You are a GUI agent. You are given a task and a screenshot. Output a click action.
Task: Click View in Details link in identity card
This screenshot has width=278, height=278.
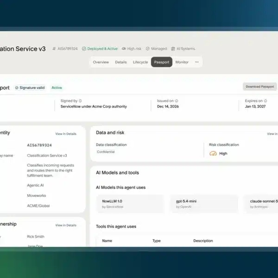click(66, 134)
